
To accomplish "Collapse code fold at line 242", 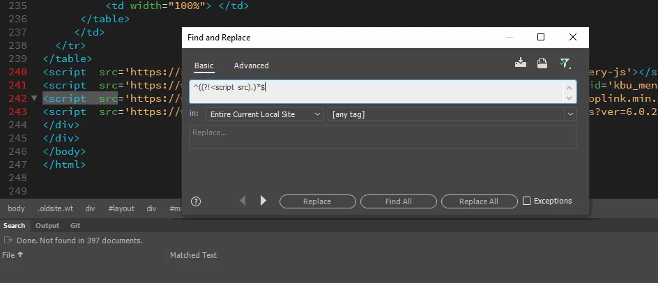I will coord(34,99).
